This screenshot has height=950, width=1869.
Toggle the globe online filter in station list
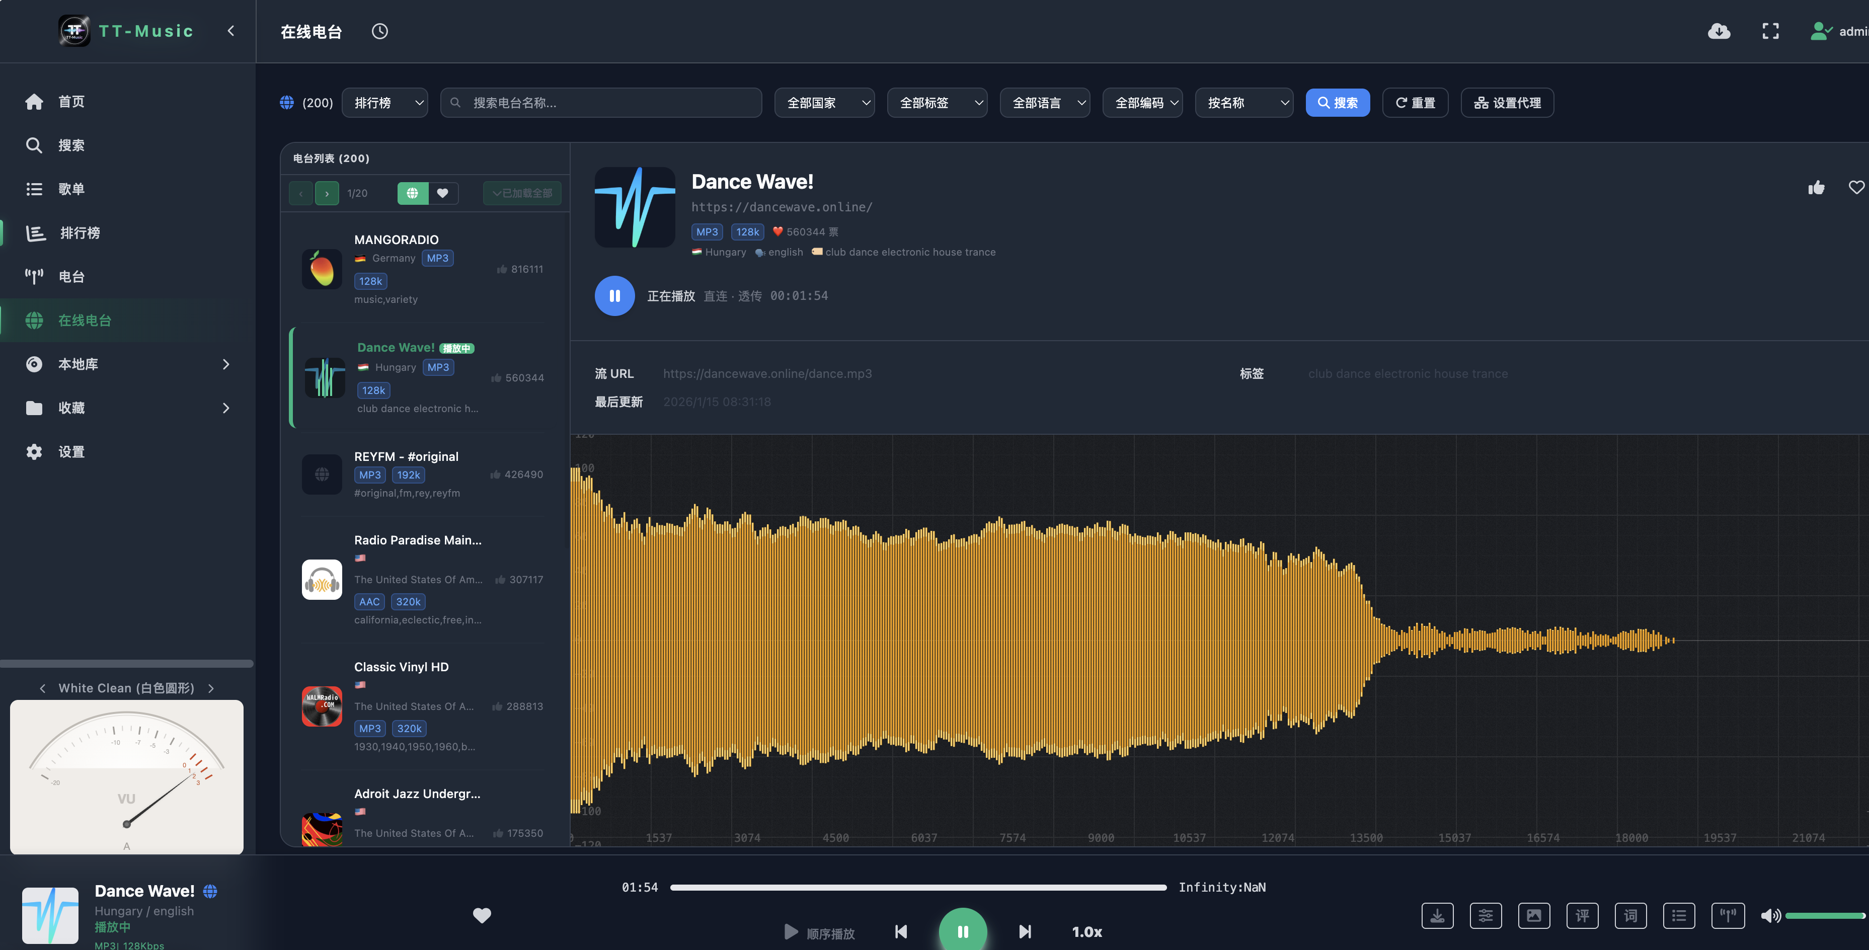click(x=412, y=193)
